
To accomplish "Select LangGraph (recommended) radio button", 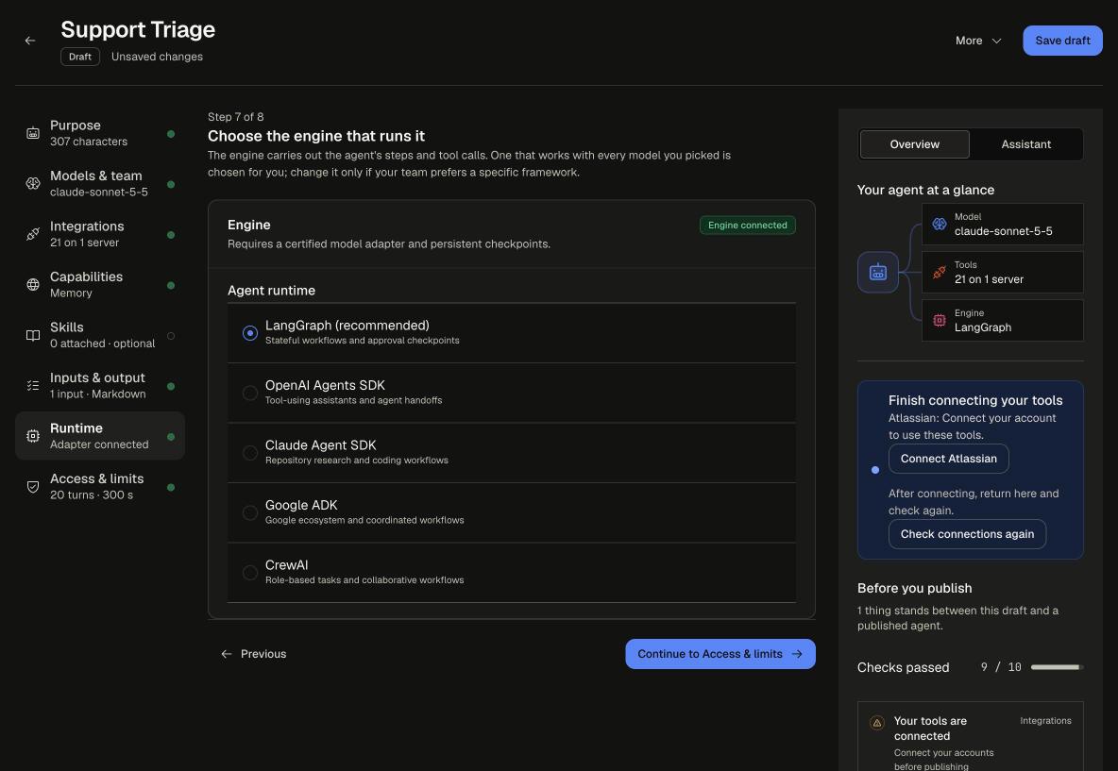I will (249, 333).
